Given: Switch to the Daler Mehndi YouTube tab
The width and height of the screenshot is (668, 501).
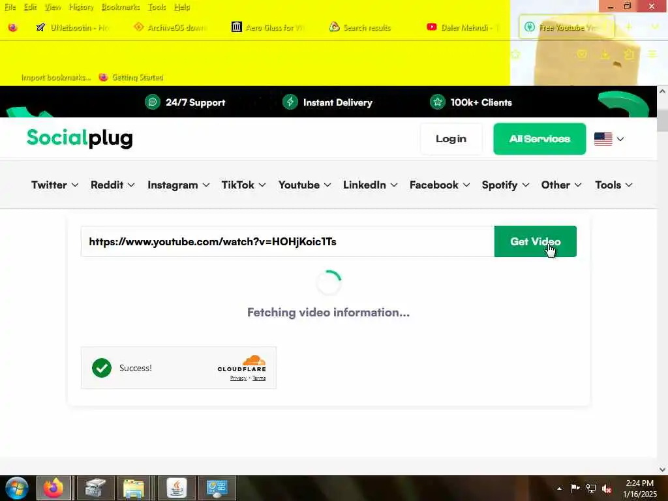Looking at the screenshot, I should (x=463, y=27).
